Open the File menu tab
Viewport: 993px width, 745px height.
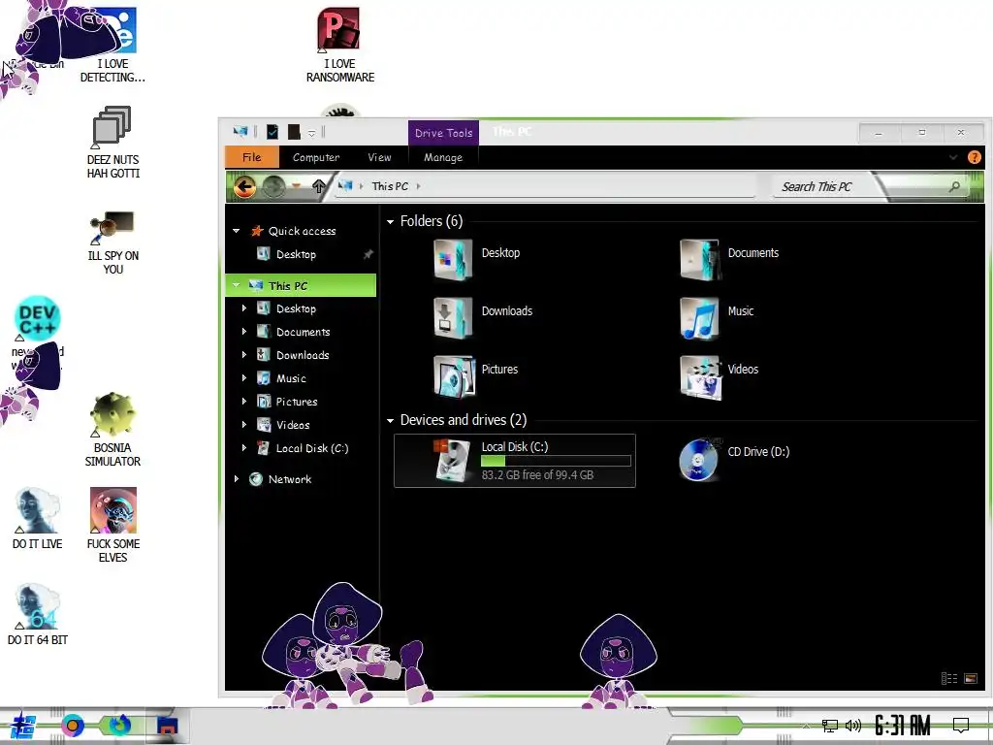251,157
